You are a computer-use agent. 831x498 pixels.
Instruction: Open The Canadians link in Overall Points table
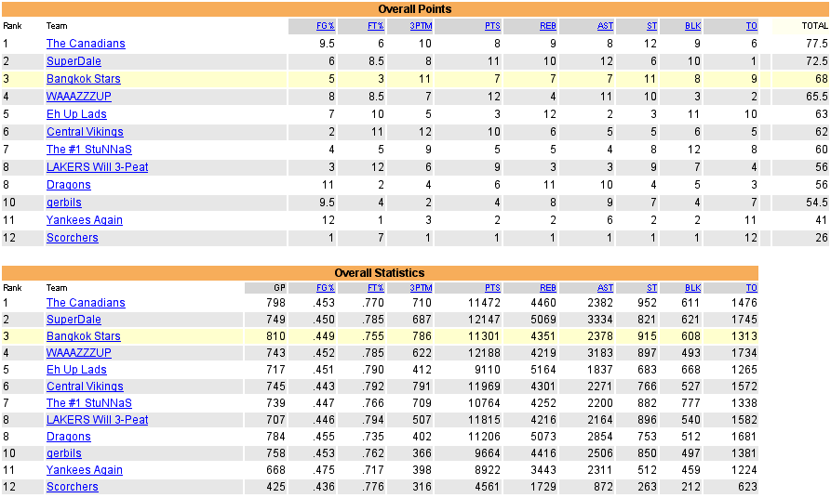coord(86,44)
